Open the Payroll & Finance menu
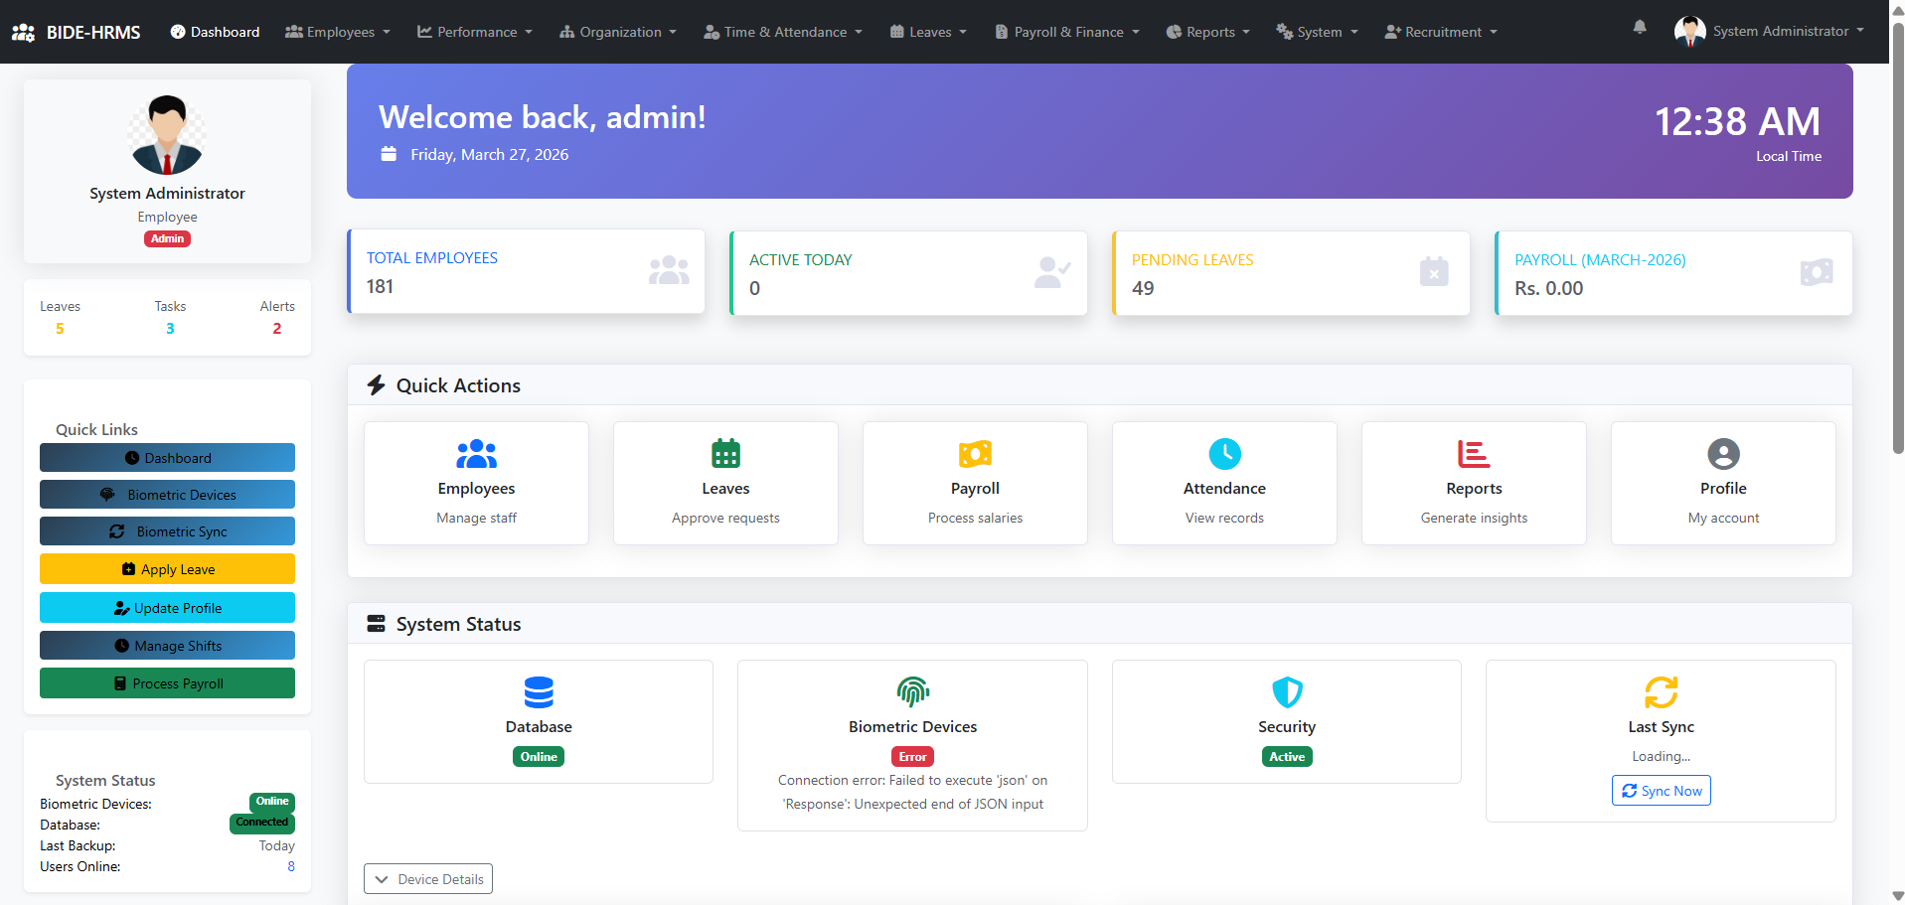 click(x=1065, y=31)
